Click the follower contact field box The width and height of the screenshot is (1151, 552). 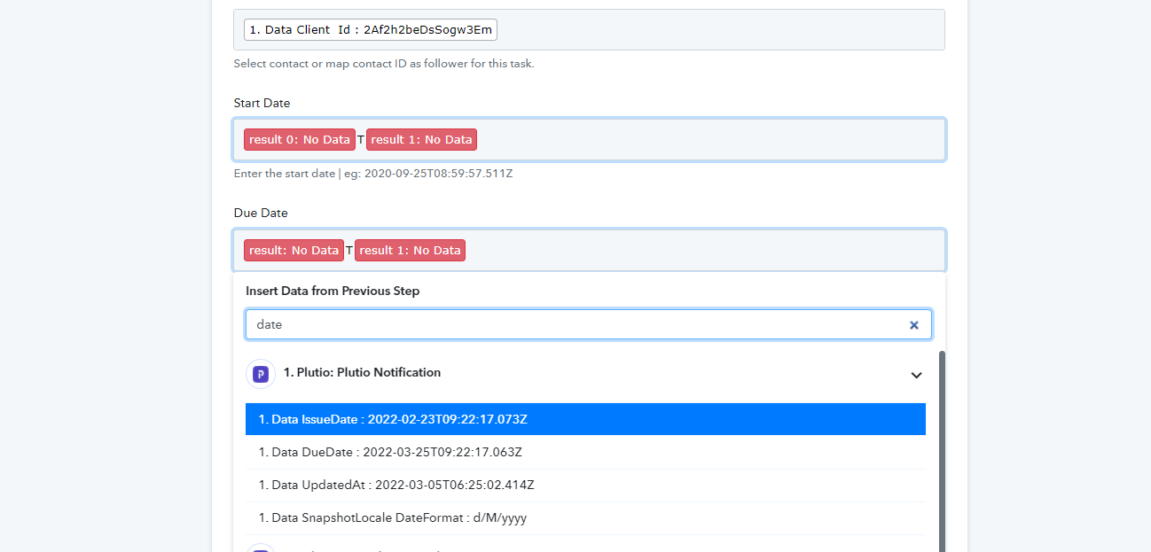(589, 29)
